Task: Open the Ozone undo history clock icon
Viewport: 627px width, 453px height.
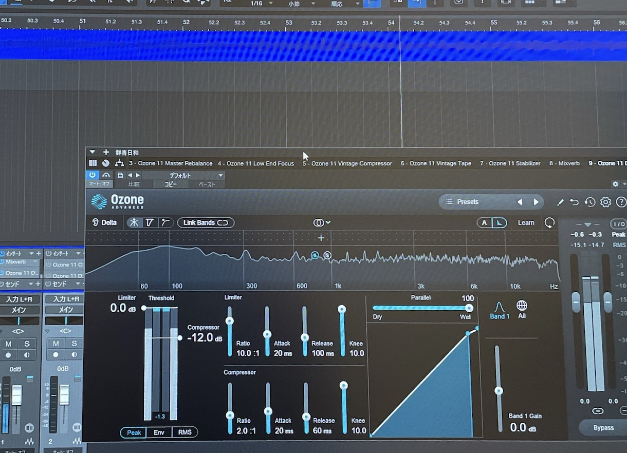Action: click(590, 202)
